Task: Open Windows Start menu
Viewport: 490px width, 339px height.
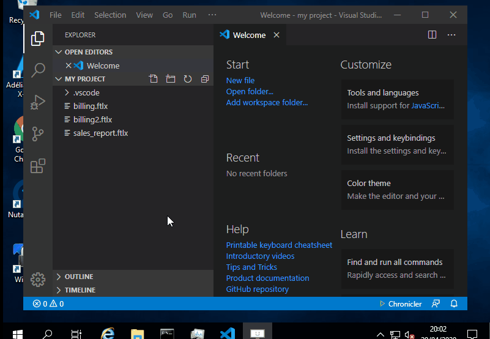Action: pyautogui.click(x=18, y=333)
